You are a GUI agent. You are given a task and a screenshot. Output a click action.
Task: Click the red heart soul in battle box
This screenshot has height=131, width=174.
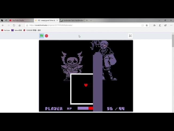coord(86,85)
